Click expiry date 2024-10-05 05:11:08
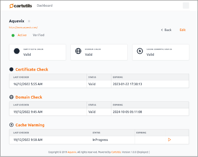 tap(128, 112)
